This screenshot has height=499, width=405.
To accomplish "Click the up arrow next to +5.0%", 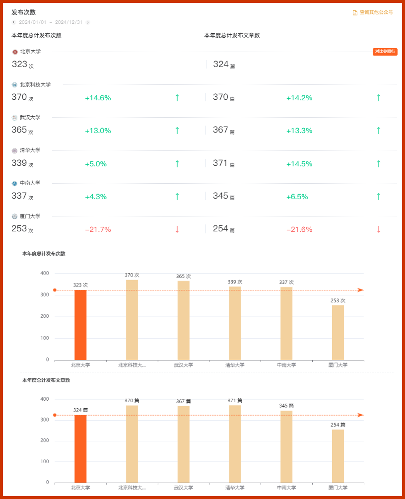I will click(x=177, y=164).
